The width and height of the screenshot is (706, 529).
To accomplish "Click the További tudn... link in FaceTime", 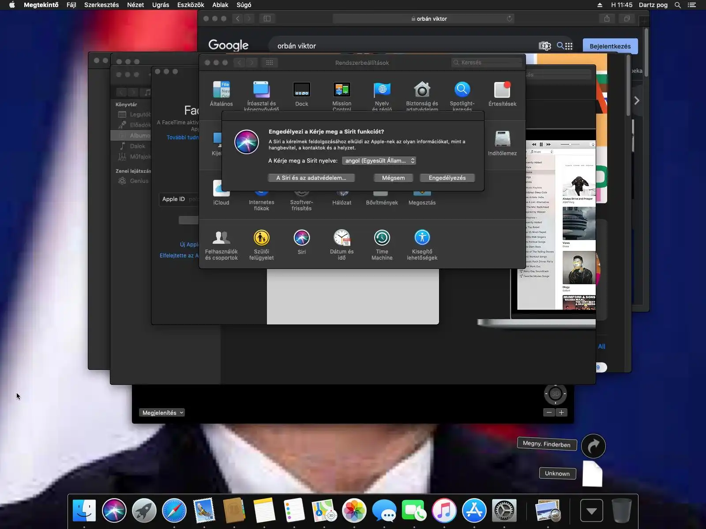I will point(183,138).
